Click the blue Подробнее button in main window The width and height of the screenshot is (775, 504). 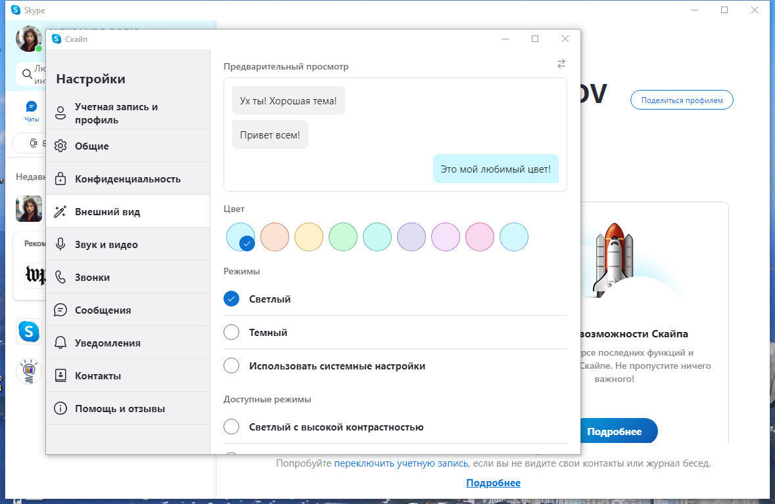pos(618,431)
